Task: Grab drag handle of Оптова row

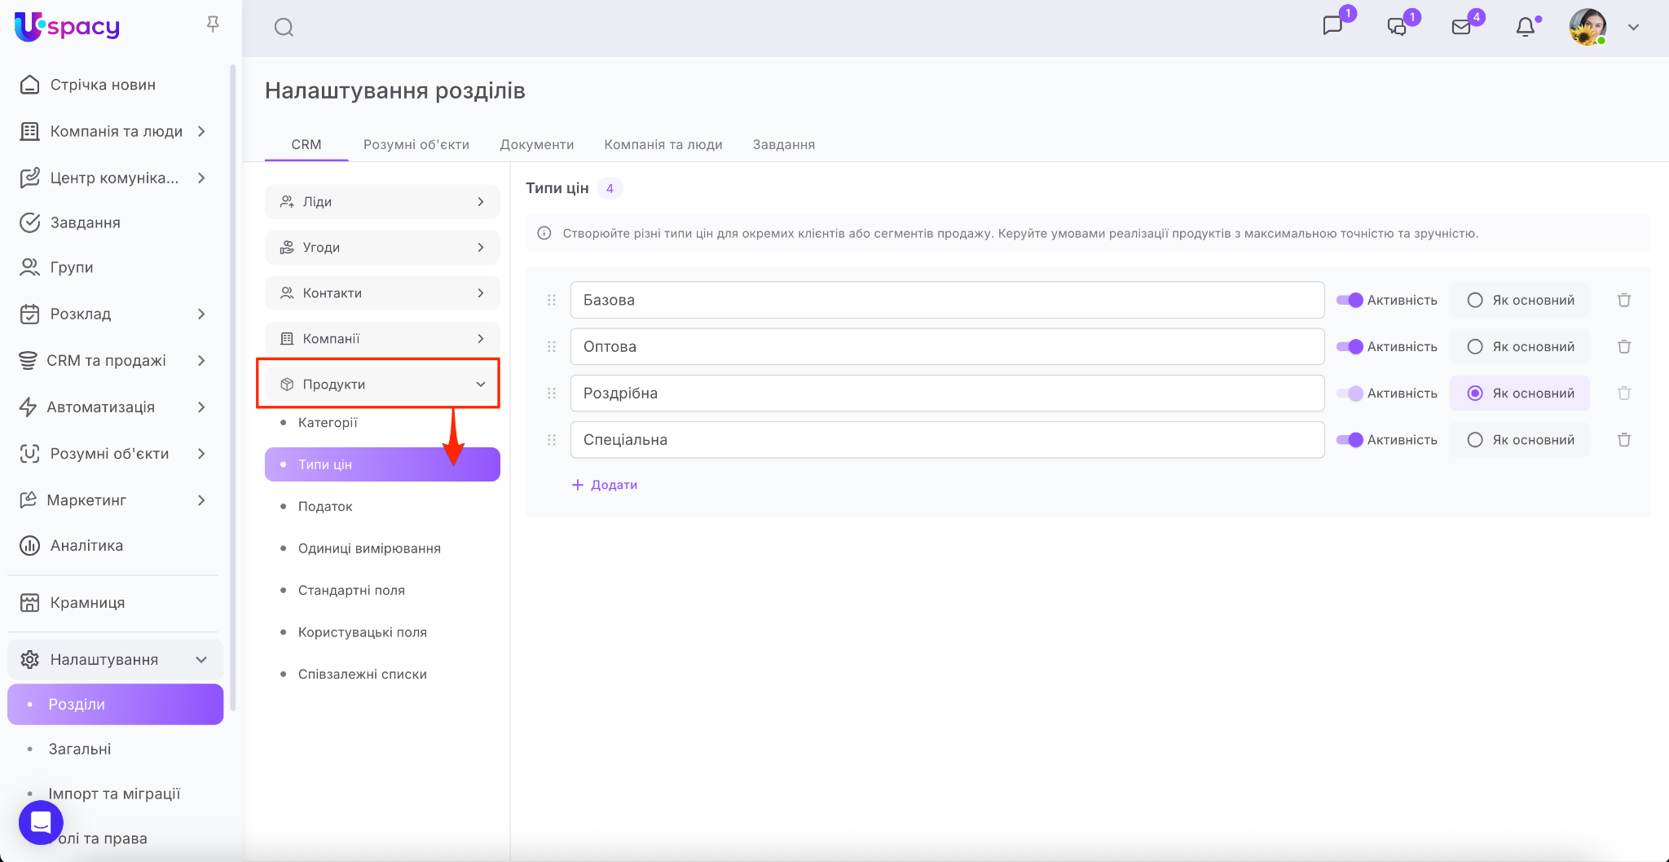Action: [552, 347]
